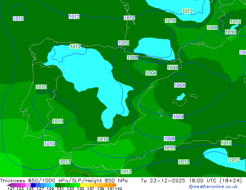This screenshot has width=246, height=190.
Task: Pick the bright magenta legend swatch
Action: point(23,185)
